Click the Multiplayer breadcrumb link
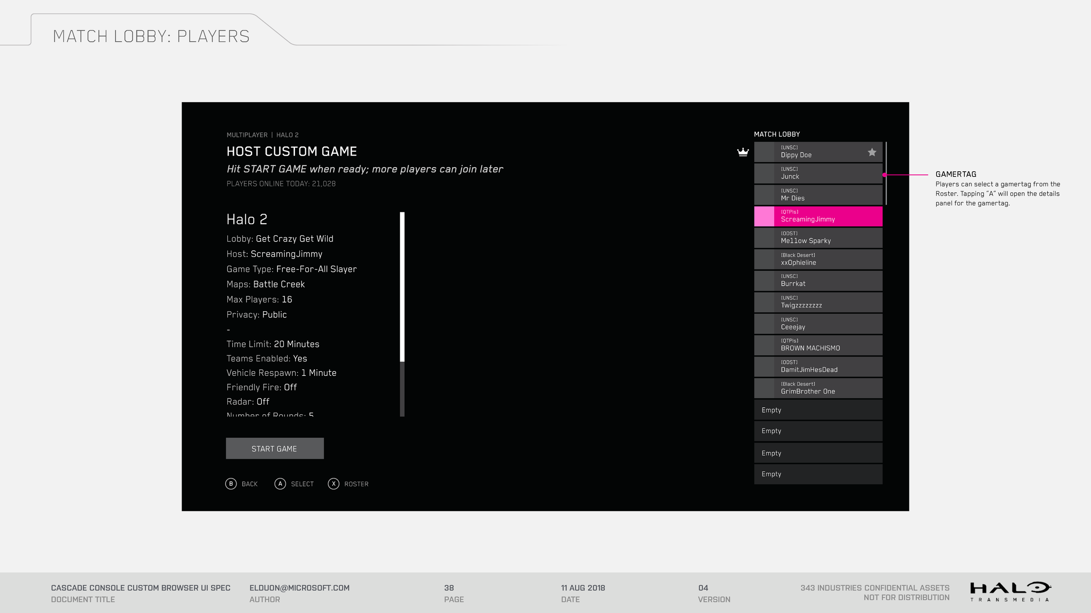 tap(247, 135)
